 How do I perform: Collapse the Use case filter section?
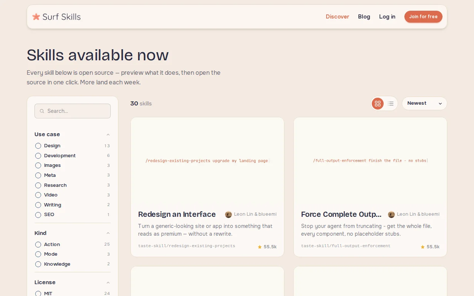tap(108, 135)
